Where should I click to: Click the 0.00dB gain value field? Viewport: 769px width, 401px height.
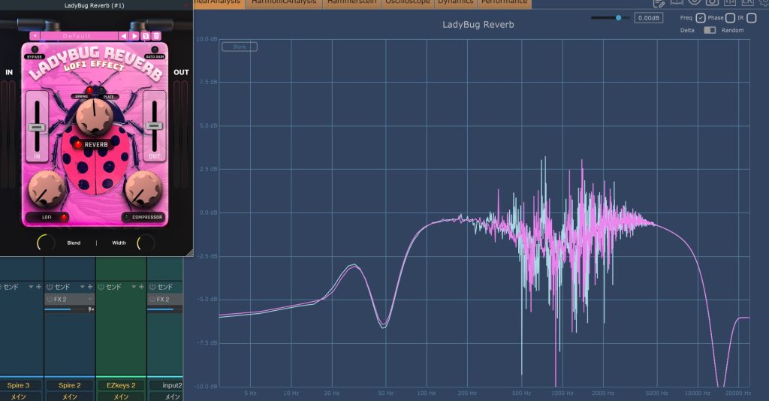[x=648, y=17]
